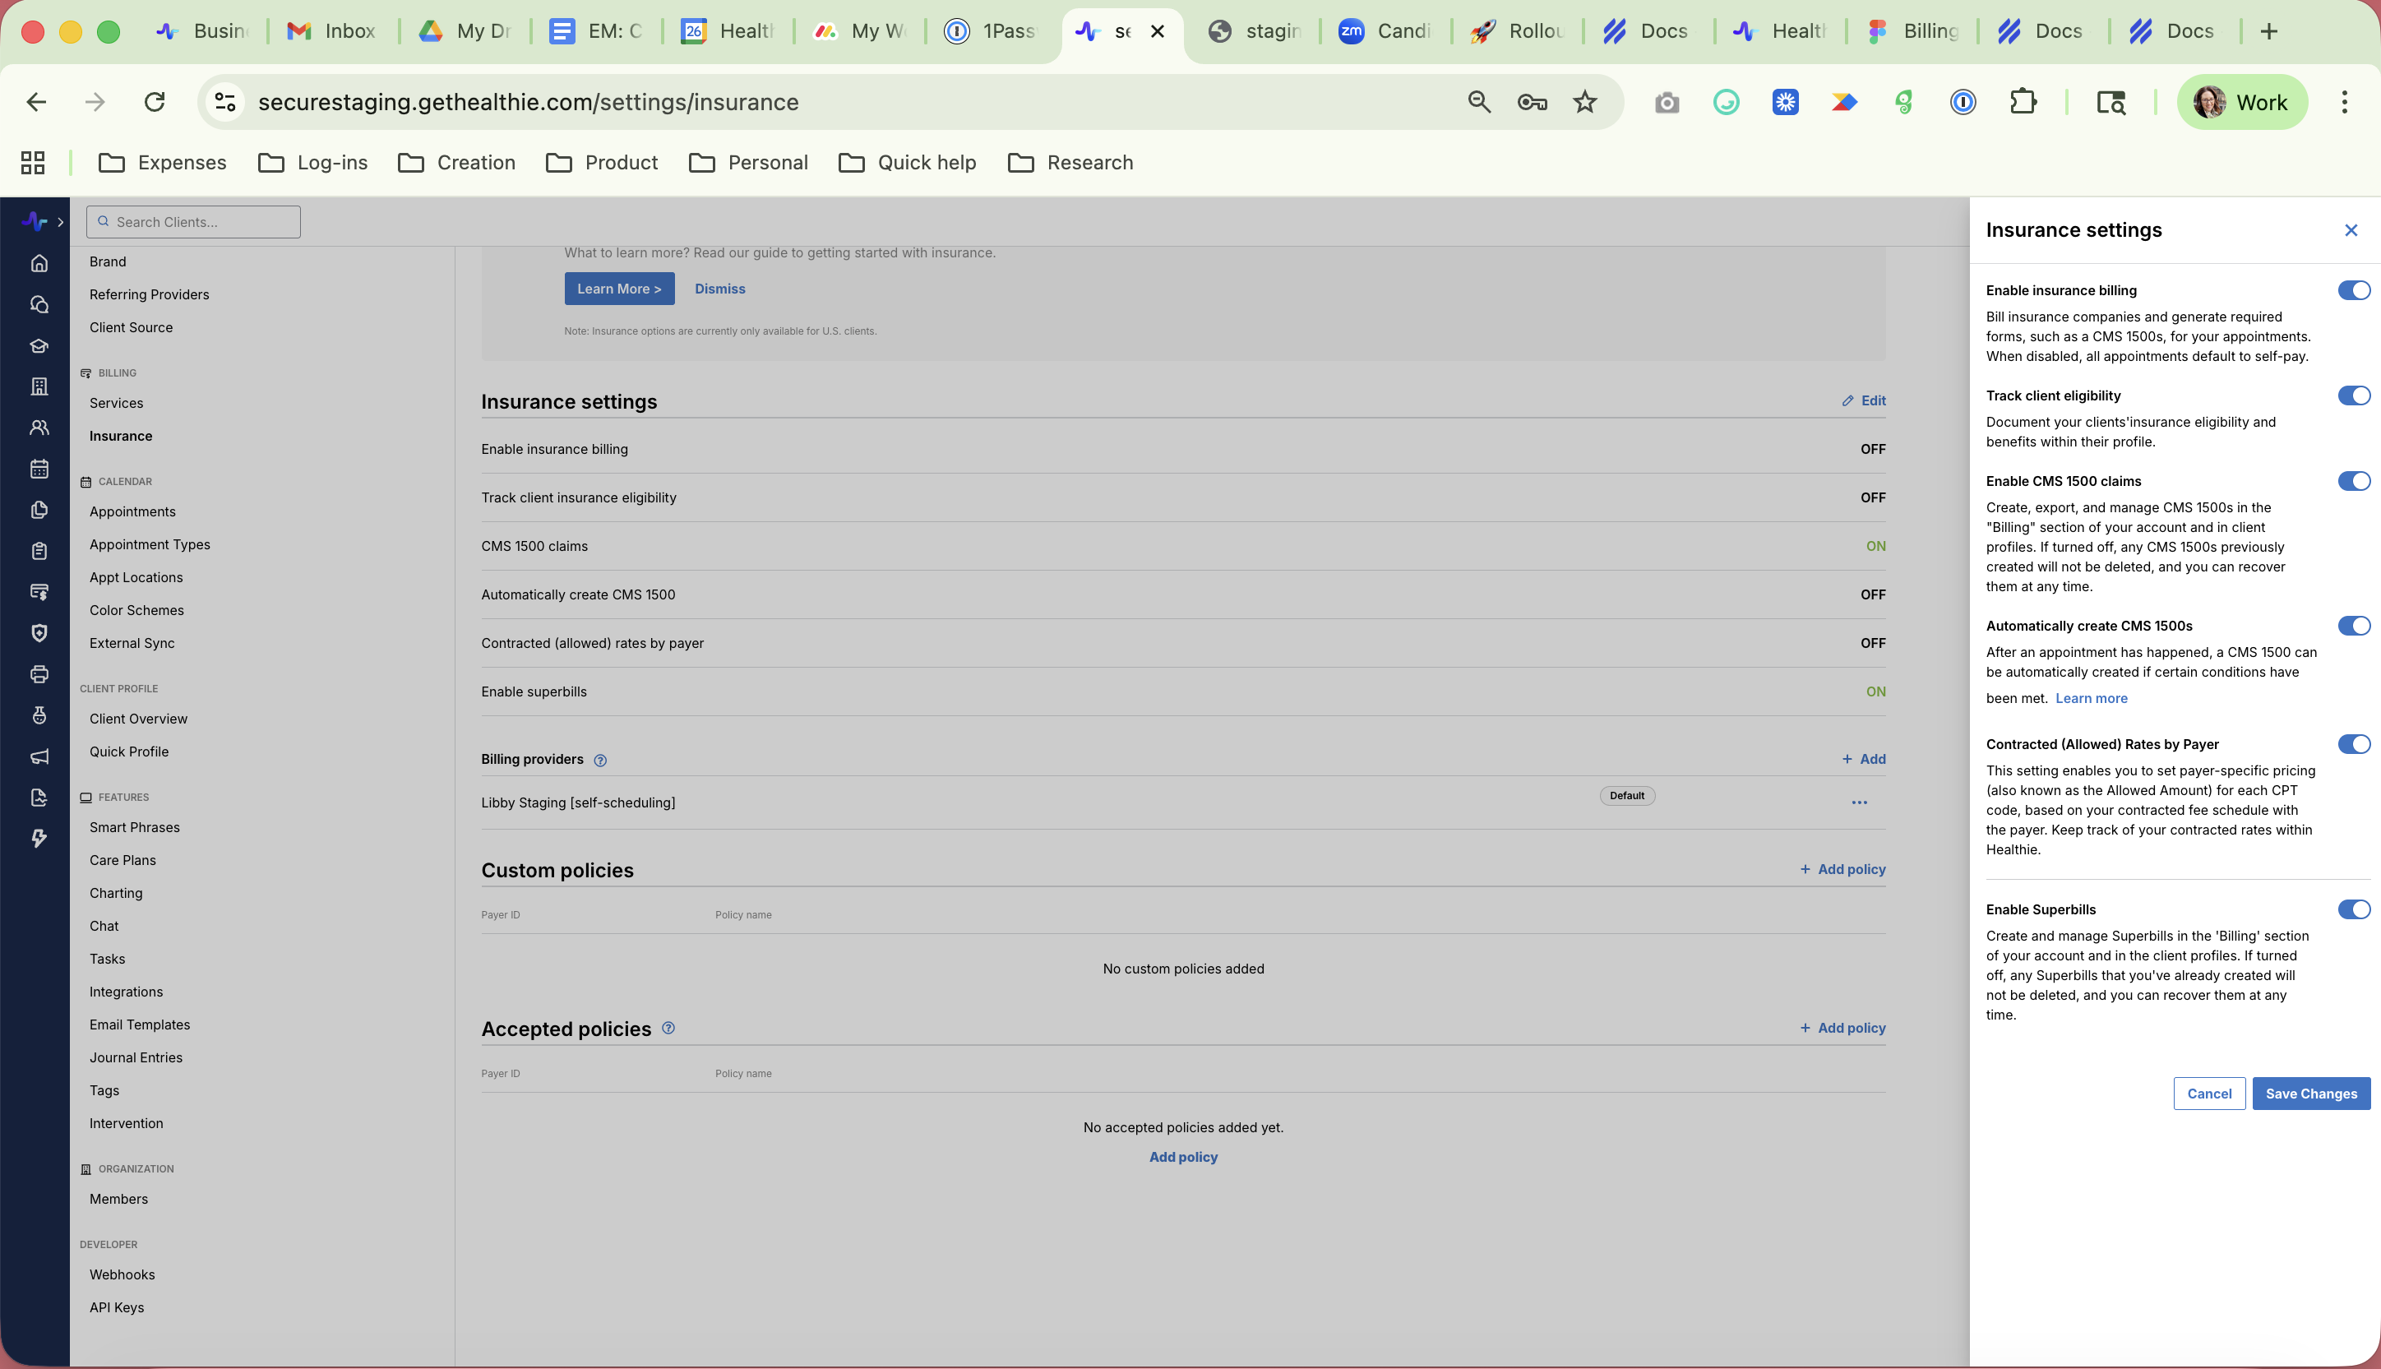Screen dimensions: 2381x1369
Task: Toggle Contracted Allowed Rates by Payer switch
Action: coord(2353,745)
